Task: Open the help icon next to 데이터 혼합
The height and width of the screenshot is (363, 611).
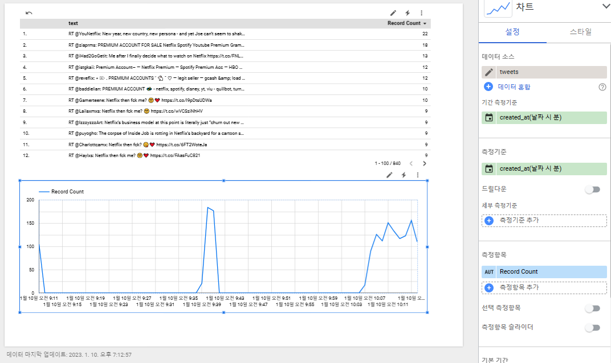Action: pos(602,87)
